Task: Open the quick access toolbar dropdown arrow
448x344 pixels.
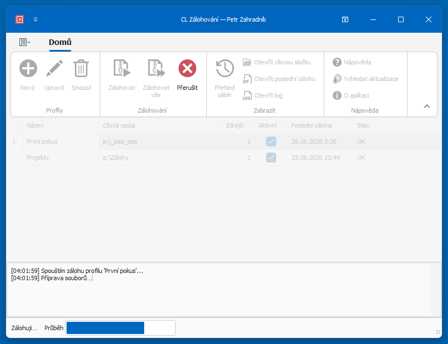Action: [35, 19]
